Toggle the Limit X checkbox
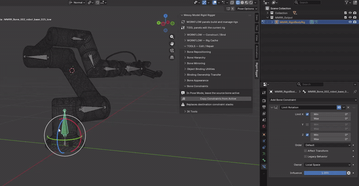The height and width of the screenshot is (186, 359). [x=307, y=114]
